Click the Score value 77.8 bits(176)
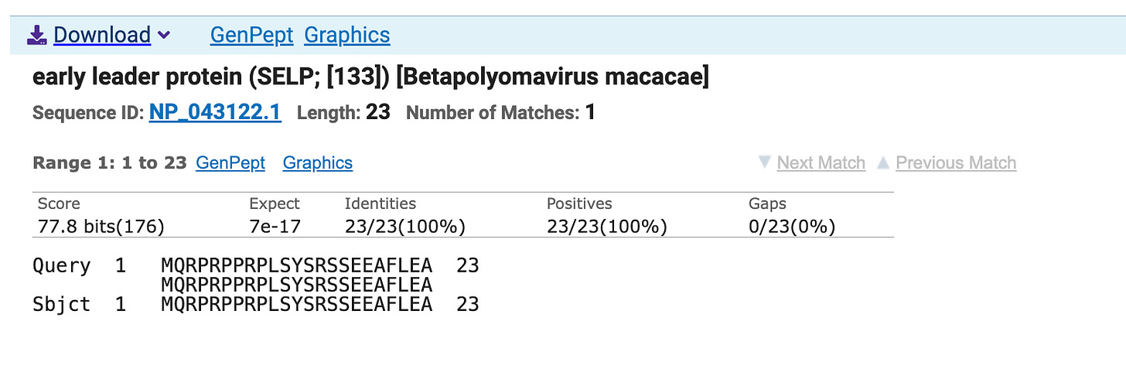 point(101,227)
